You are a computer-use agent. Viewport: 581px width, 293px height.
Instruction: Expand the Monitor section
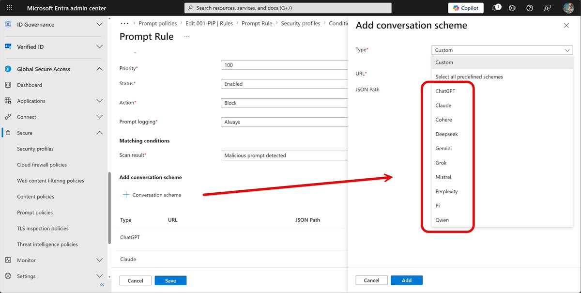tap(99, 260)
